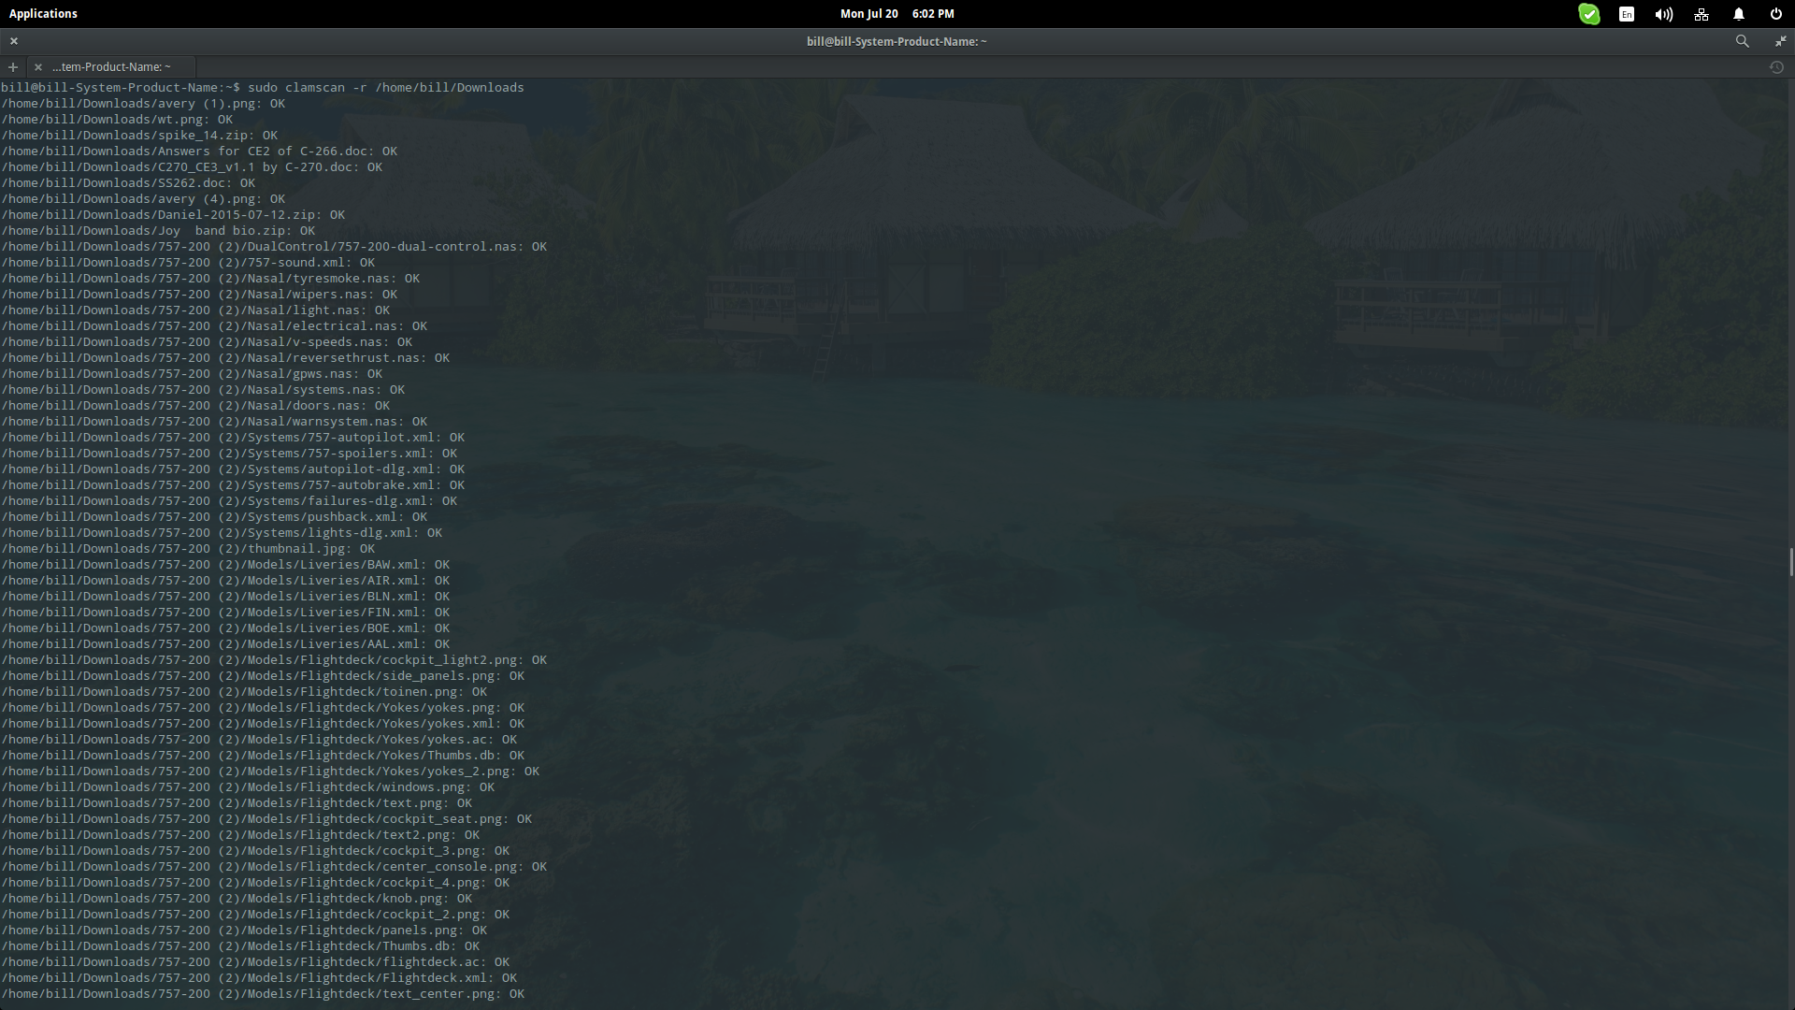1795x1010 pixels.
Task: Click the Answers for CE2 of C-266.doc line
Action: pos(199,151)
